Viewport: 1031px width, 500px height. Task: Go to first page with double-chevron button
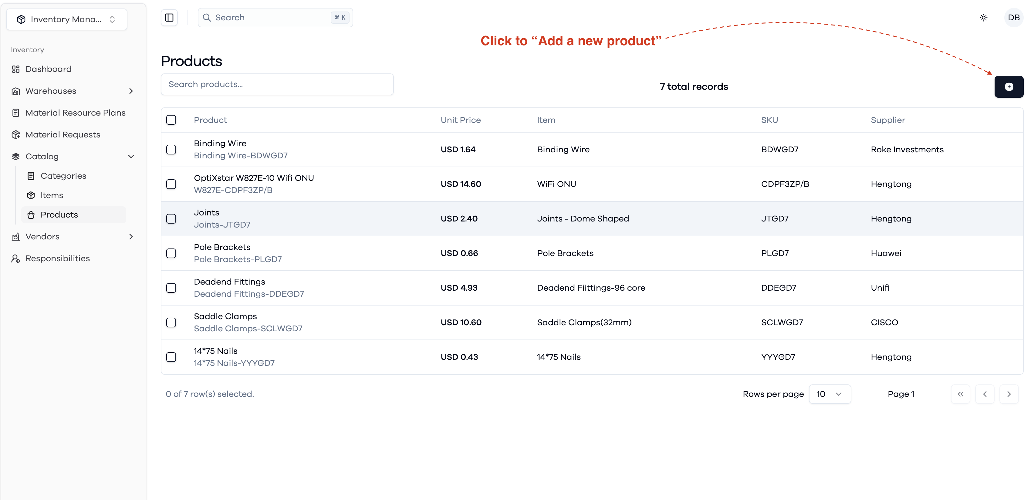[961, 394]
